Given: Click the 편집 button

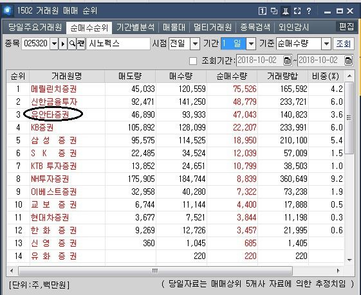Looking at the screenshot, I should coord(346,26).
